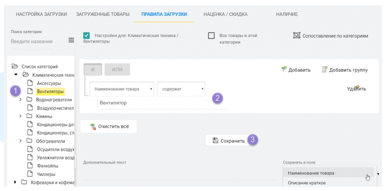The height and width of the screenshot is (191, 392).
Task: Click the Увлажнители воздуха file icon
Action: click(x=30, y=158)
